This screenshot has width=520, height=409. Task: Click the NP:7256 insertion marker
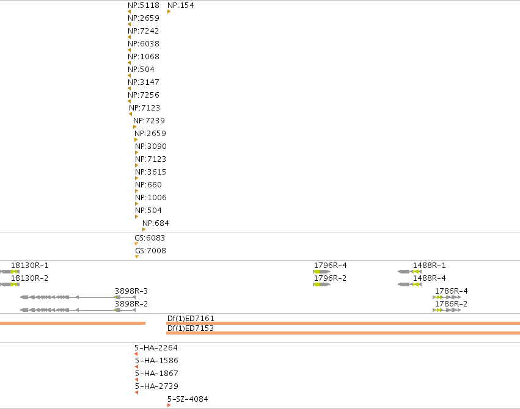pos(130,102)
